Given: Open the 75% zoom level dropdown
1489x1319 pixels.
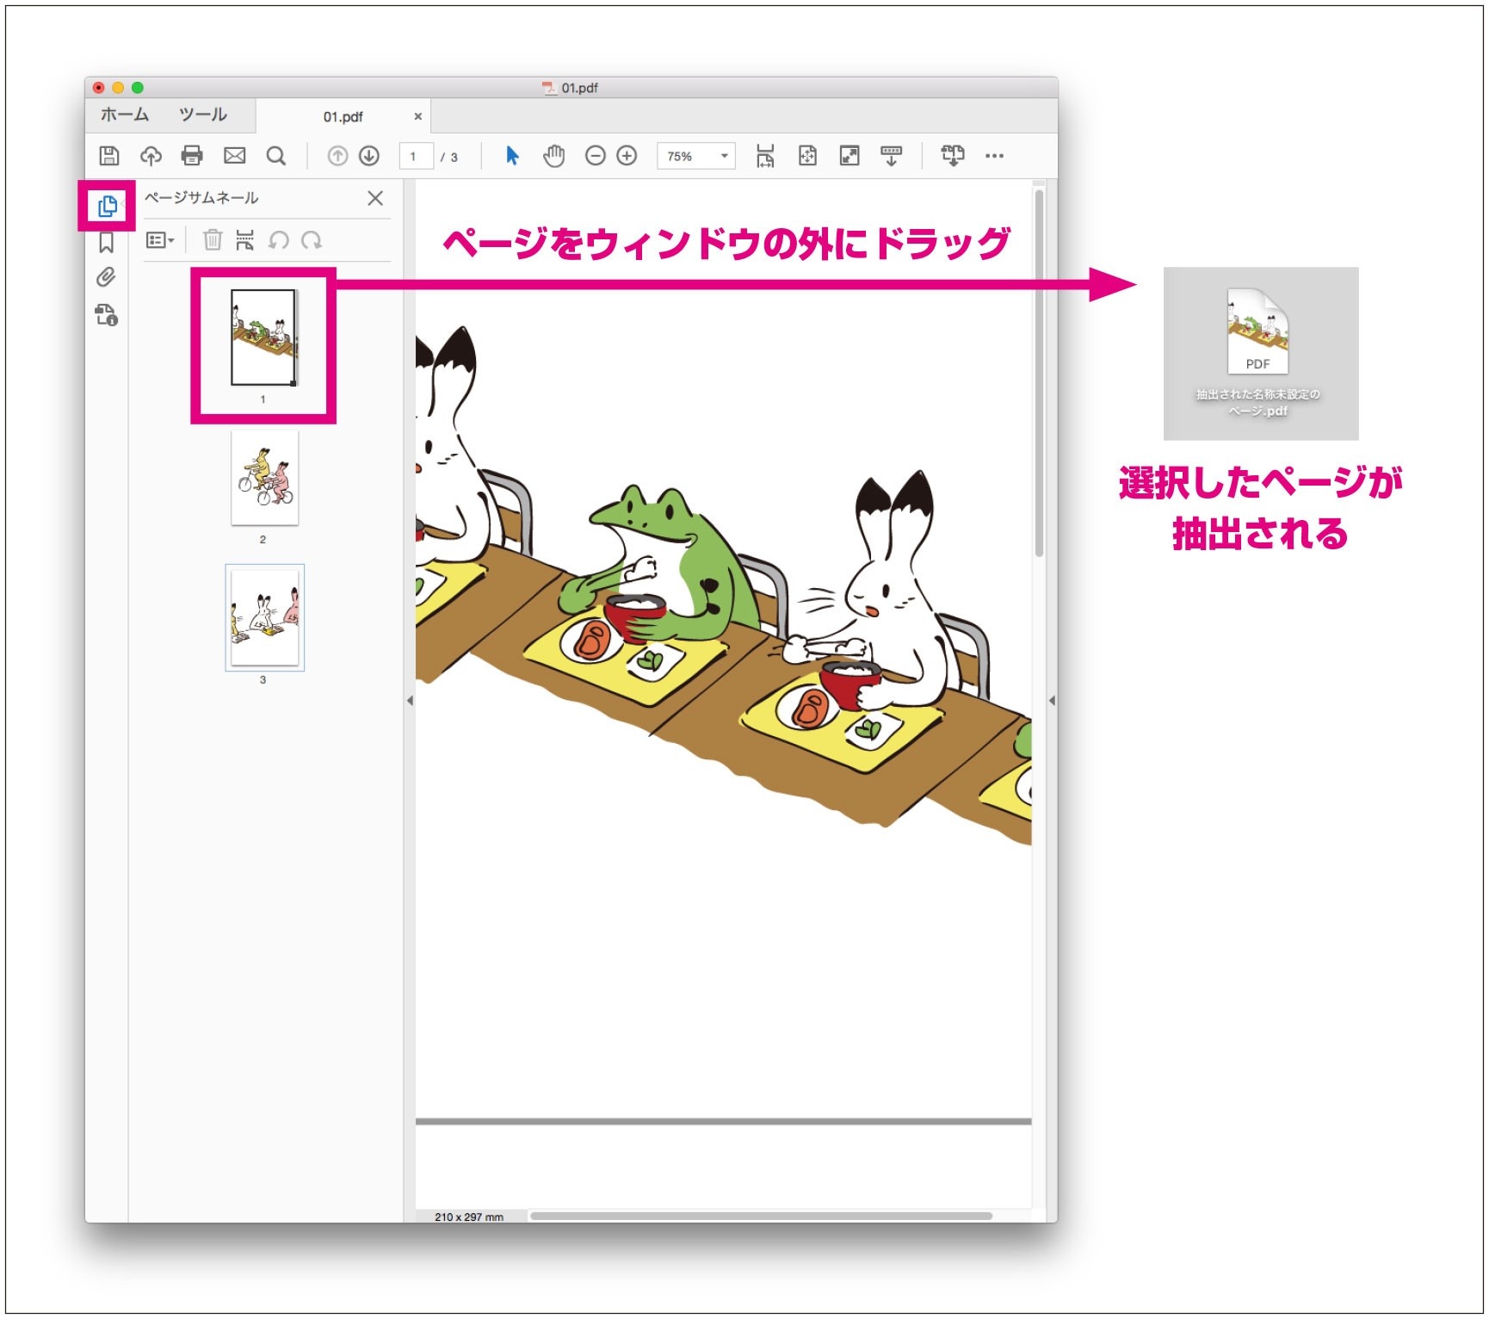Looking at the screenshot, I should click(x=695, y=156).
